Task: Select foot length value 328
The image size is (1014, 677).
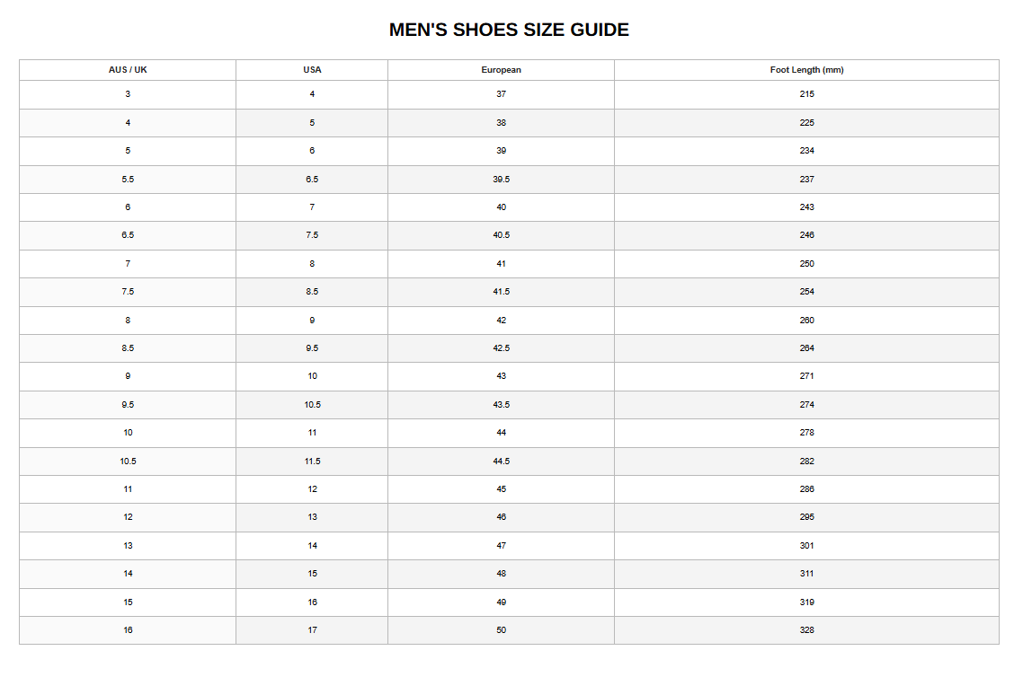Action: pos(806,629)
